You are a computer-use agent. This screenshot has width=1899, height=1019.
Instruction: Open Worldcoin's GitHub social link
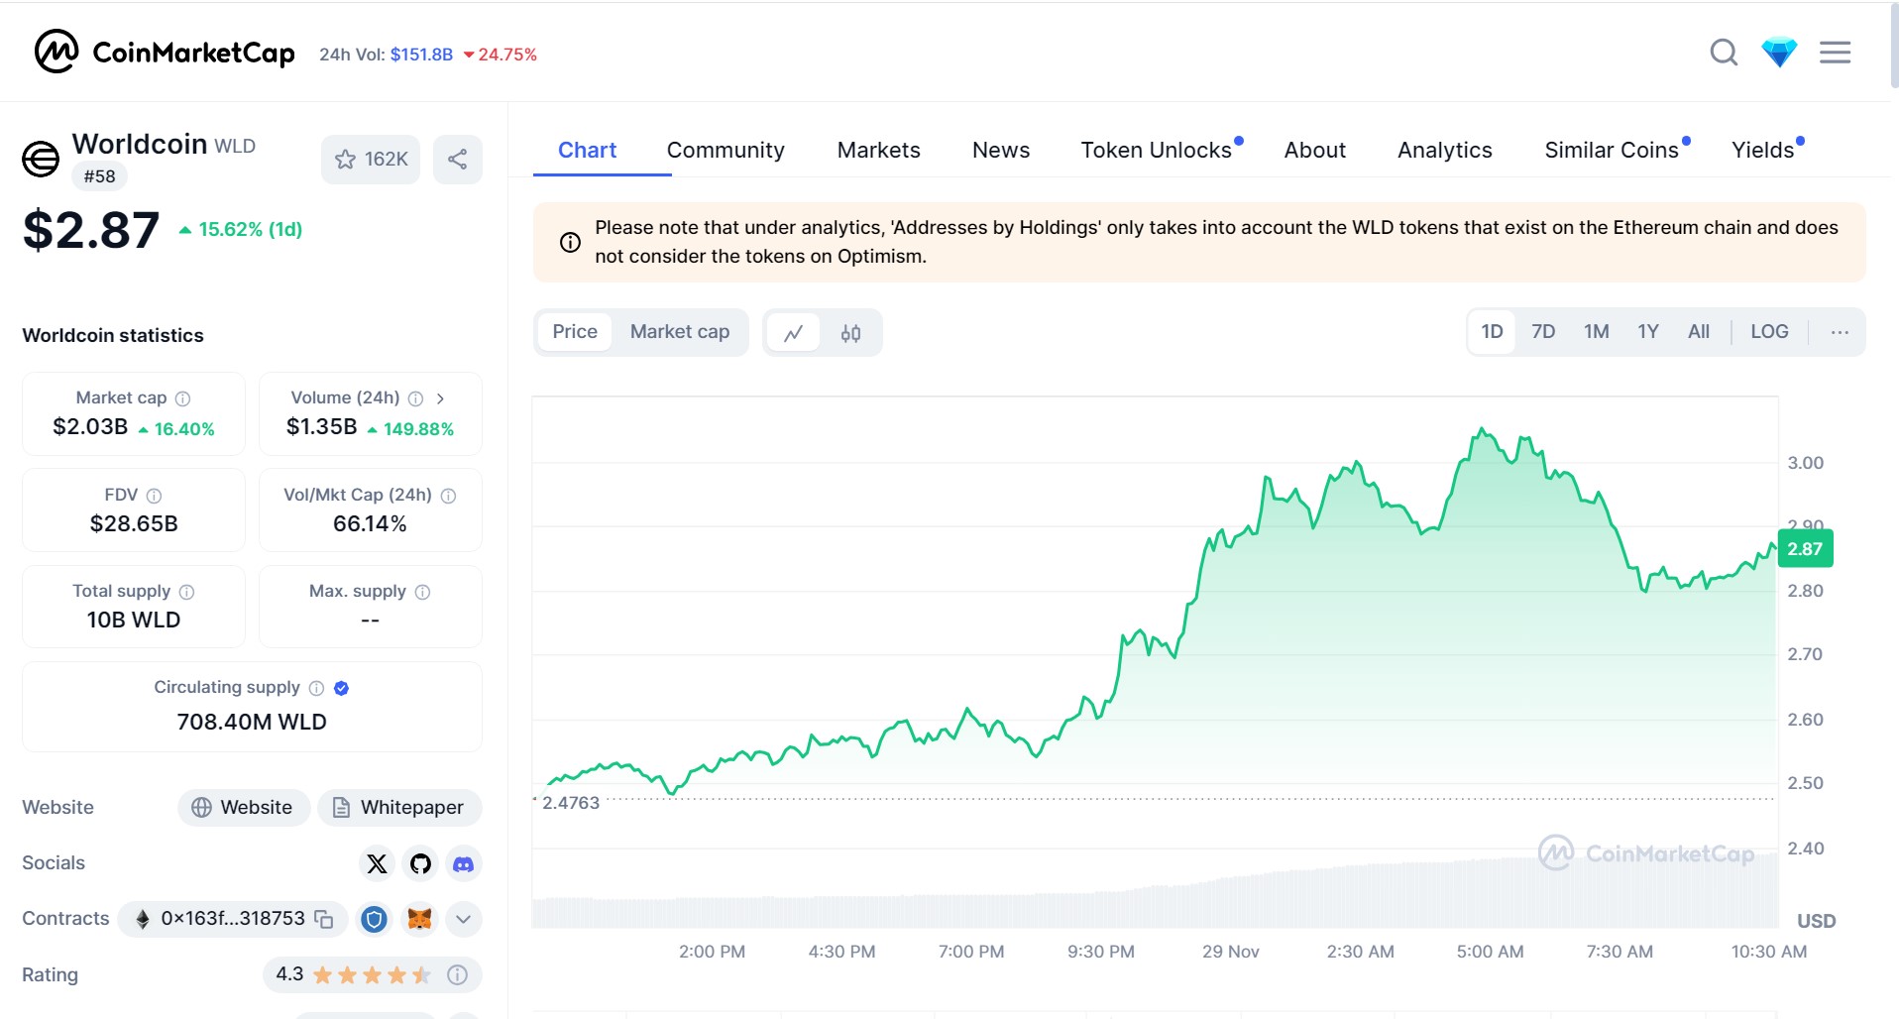420,863
